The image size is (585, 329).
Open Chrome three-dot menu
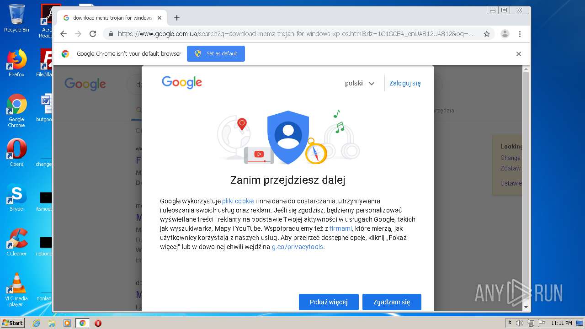(x=520, y=34)
